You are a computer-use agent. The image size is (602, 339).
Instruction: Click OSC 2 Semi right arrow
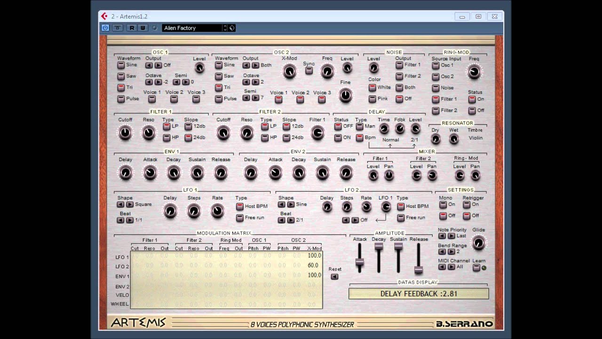255,98
